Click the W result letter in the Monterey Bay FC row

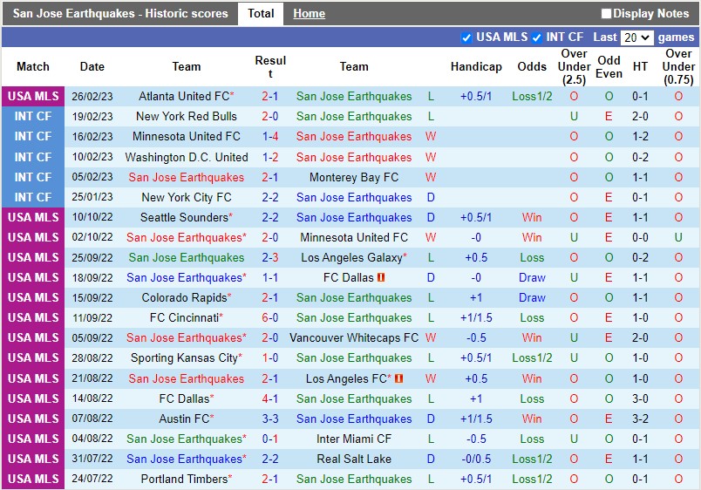(x=431, y=178)
